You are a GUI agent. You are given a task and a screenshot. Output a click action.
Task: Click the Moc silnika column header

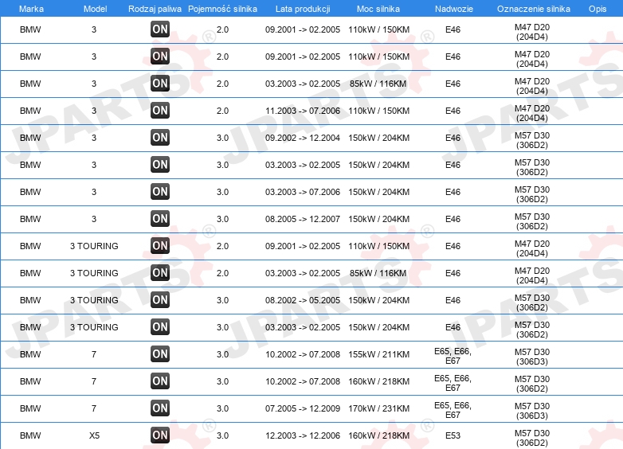point(378,9)
